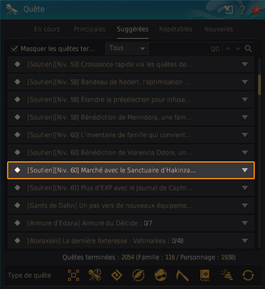
Task: Toggle Masquer les quêtes terminées checkbox
Action: tap(14, 49)
